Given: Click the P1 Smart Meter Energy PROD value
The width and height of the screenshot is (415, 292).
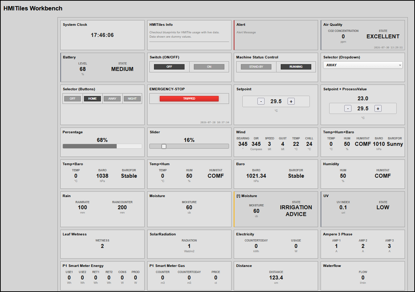Looking at the screenshot, I should click(135, 278).
